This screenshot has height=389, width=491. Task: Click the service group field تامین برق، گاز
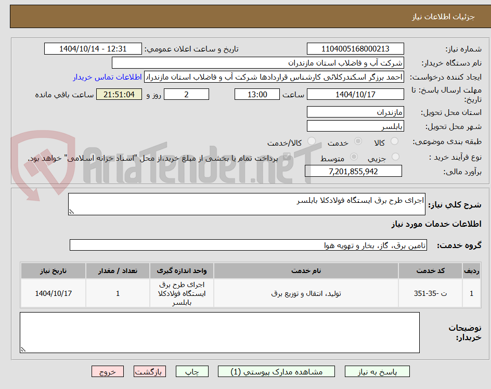(248, 245)
